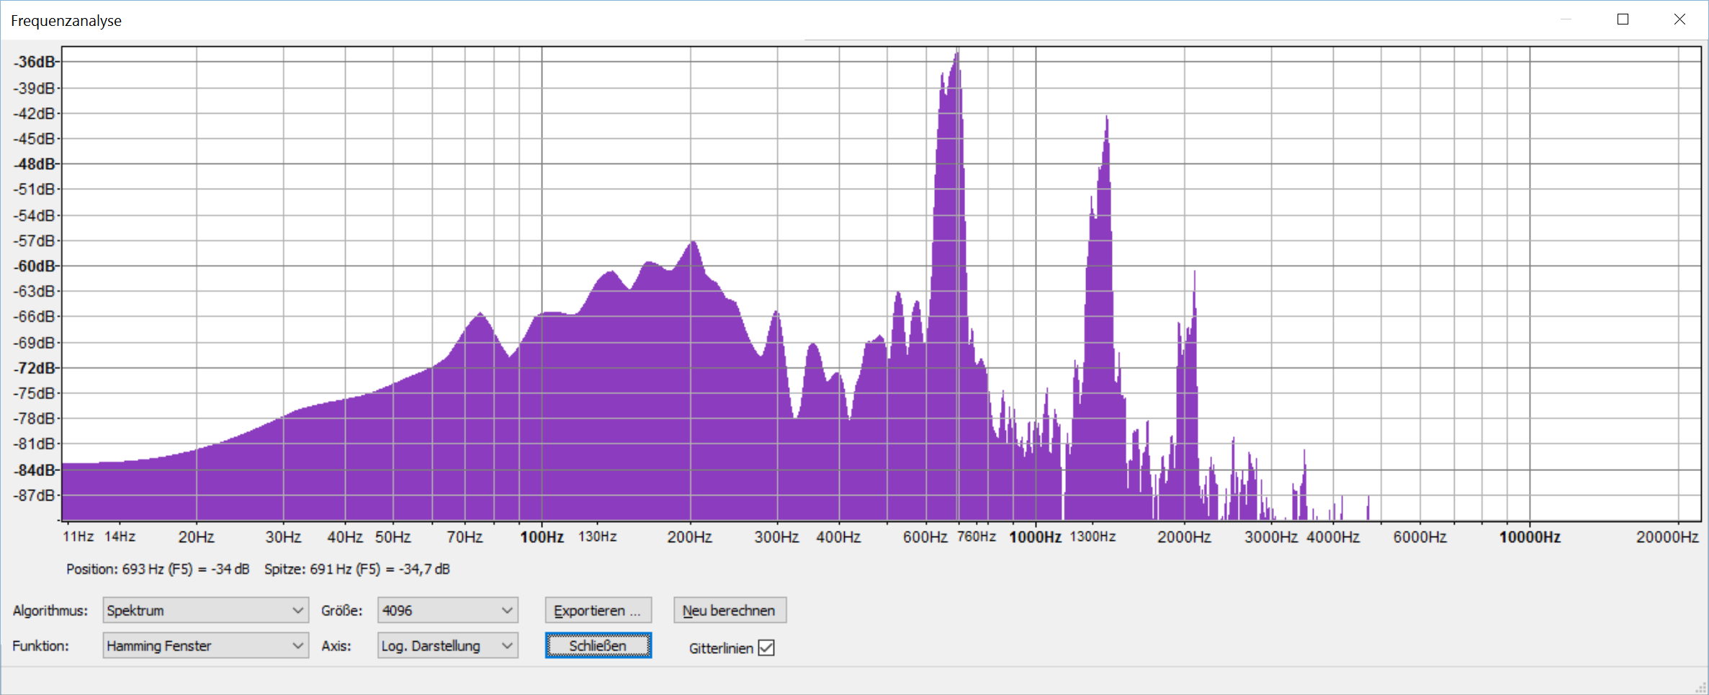Viewport: 1709px width, 695px height.
Task: Click the Position: 693 Hz readout text
Action: [x=158, y=569]
